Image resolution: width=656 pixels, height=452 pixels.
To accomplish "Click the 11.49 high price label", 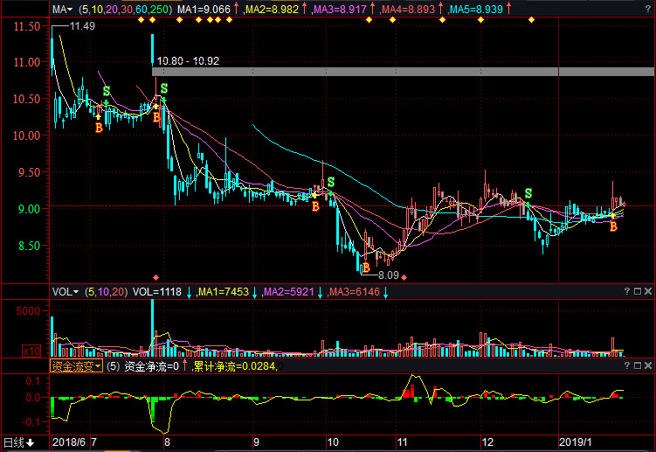I will click(x=82, y=26).
